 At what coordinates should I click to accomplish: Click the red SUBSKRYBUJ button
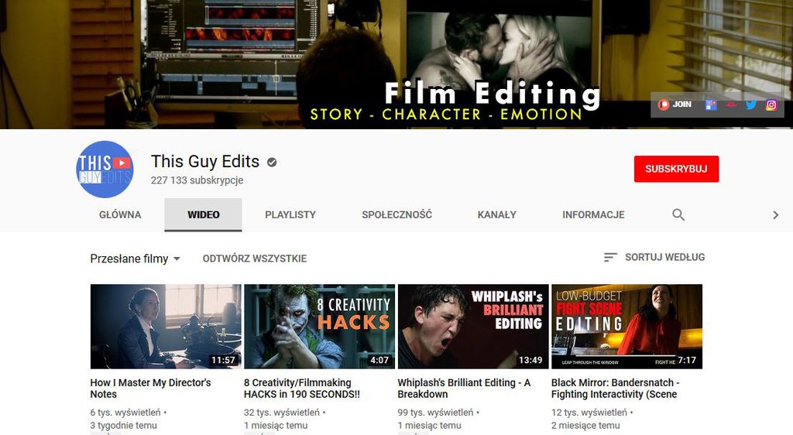(676, 169)
